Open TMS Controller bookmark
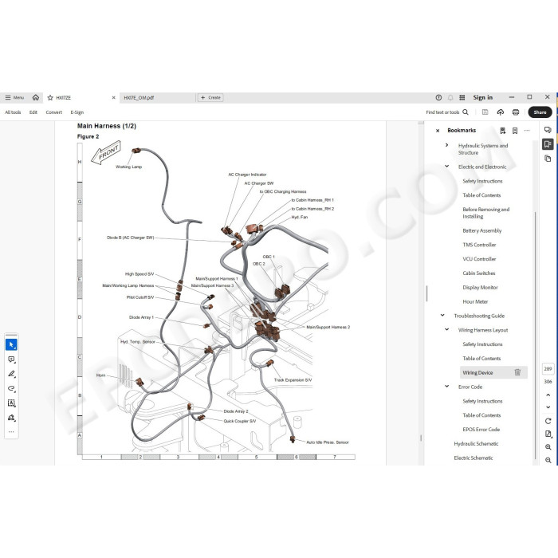The width and height of the screenshot is (558, 558). click(x=479, y=245)
